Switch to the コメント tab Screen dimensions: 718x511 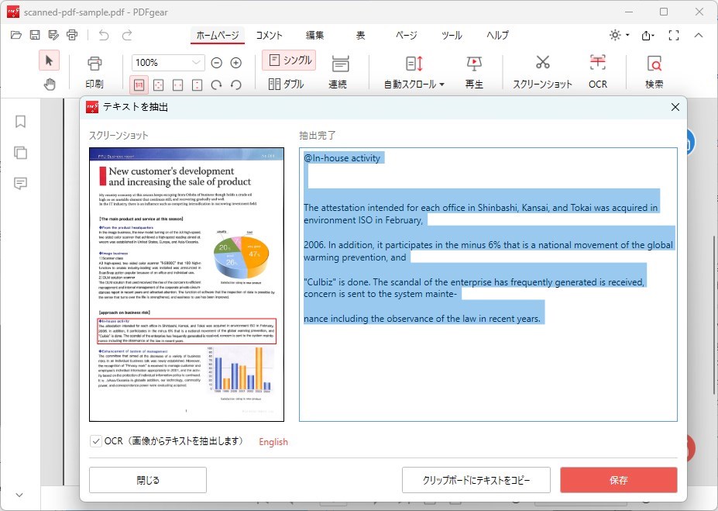(x=270, y=35)
